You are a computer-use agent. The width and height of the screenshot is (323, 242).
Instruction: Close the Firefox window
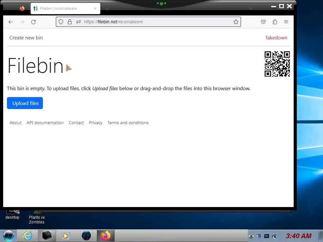(290, 6)
